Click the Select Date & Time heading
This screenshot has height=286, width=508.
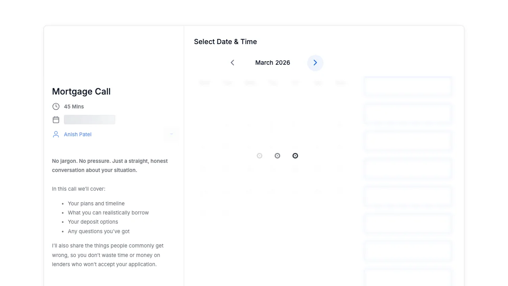tap(225, 42)
